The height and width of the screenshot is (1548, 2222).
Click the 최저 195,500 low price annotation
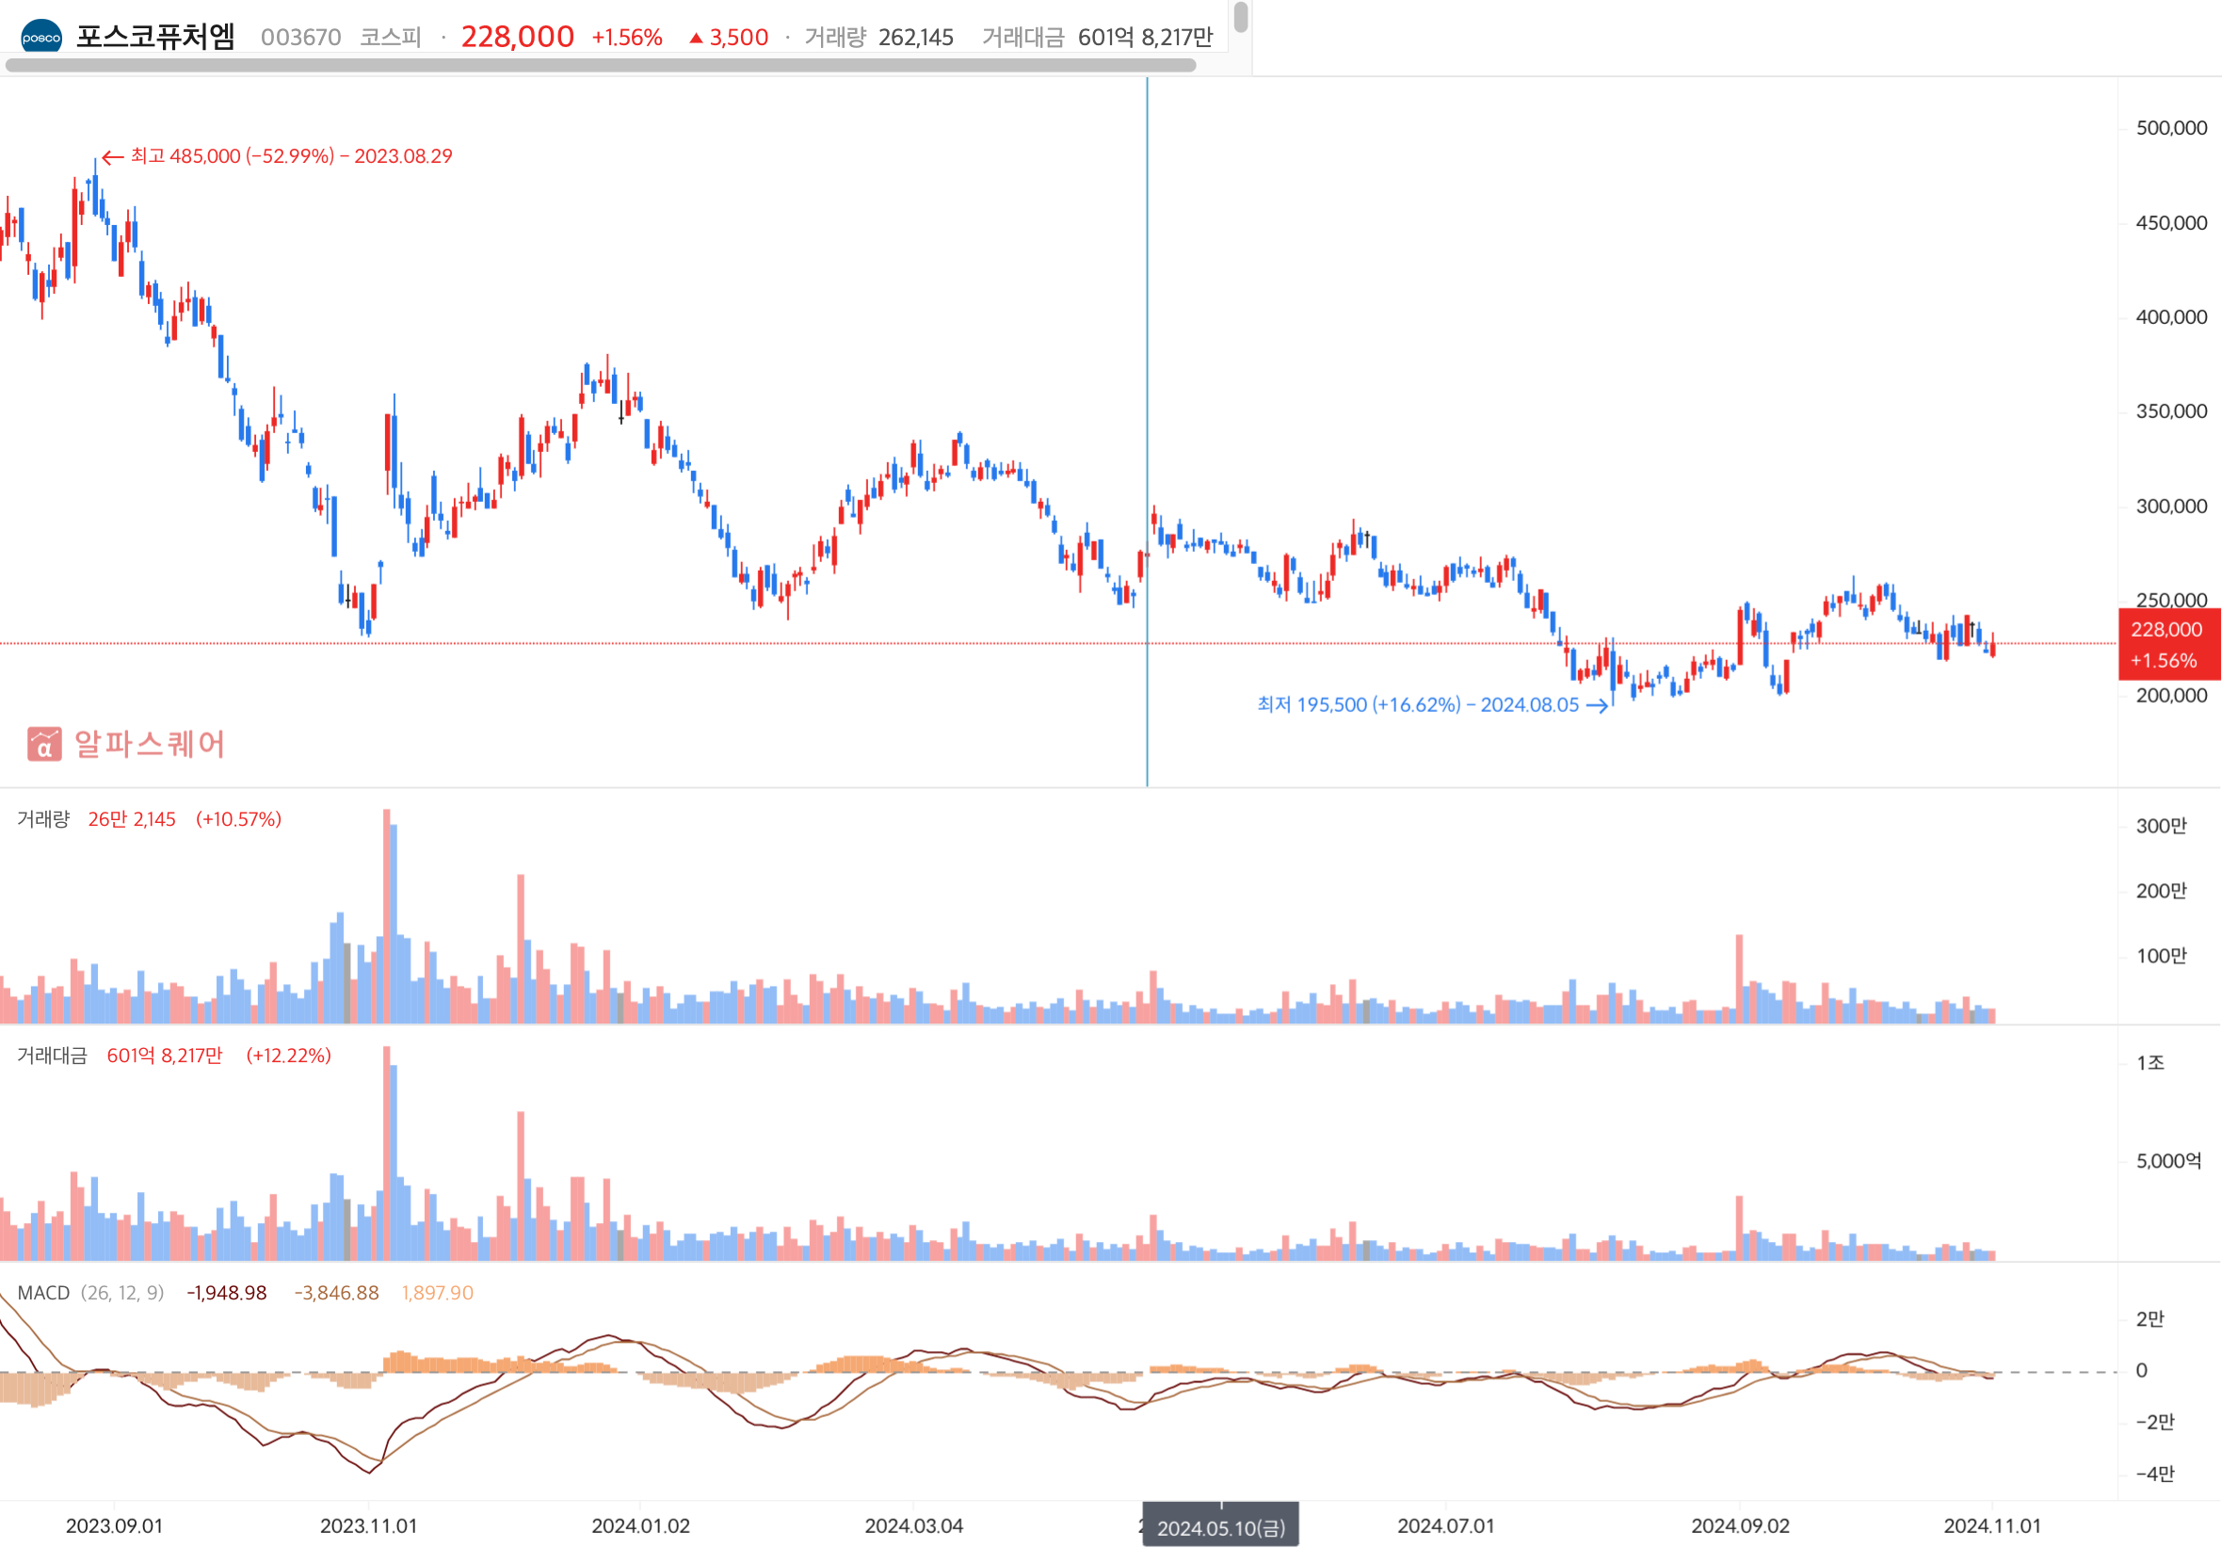pos(1432,704)
